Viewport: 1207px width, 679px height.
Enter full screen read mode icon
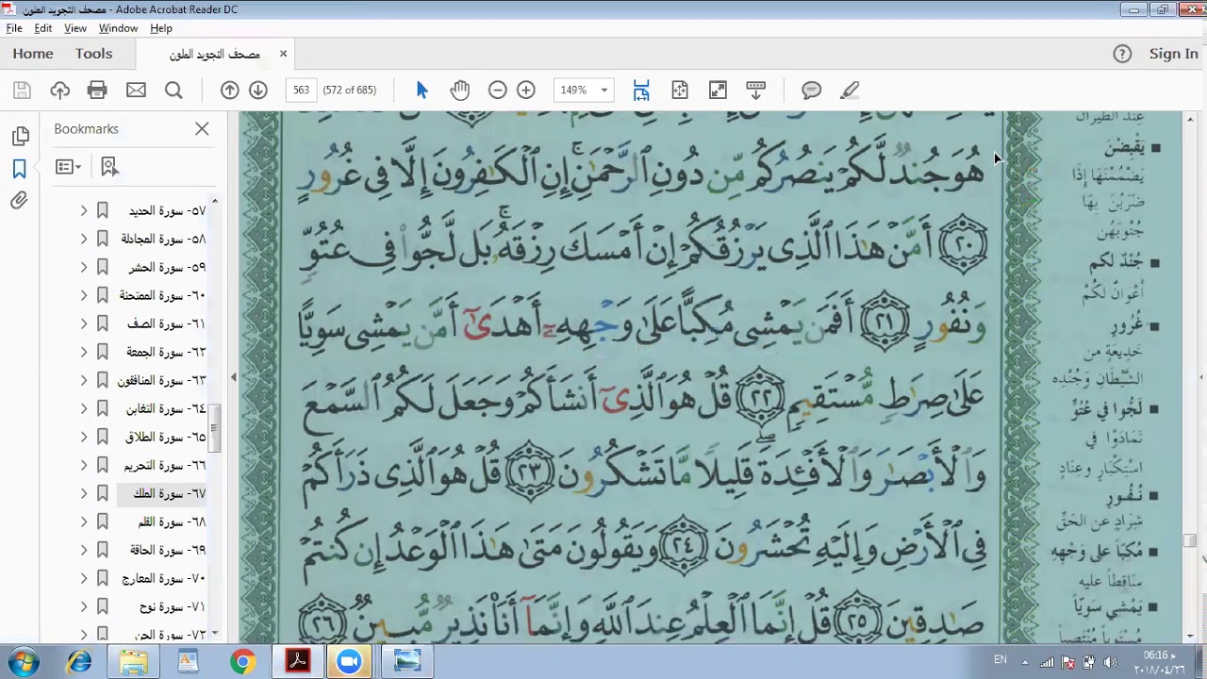tap(718, 90)
